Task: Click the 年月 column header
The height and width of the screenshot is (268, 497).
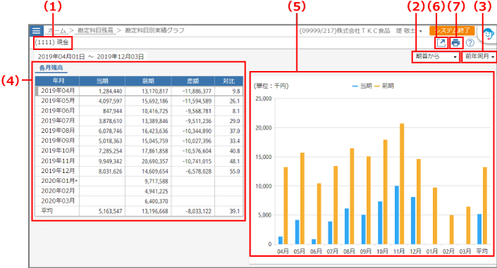Action: click(57, 81)
